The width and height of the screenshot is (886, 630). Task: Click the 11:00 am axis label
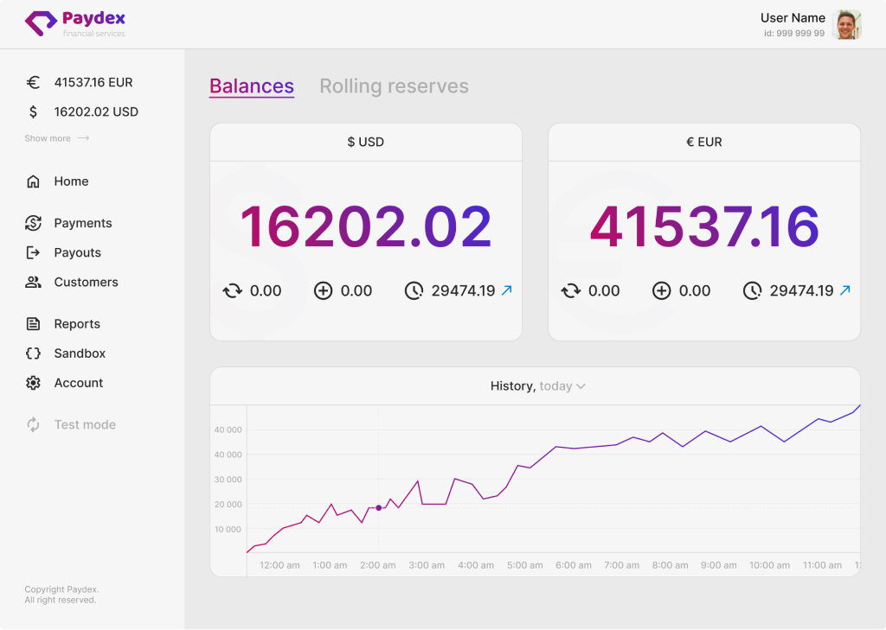822,565
